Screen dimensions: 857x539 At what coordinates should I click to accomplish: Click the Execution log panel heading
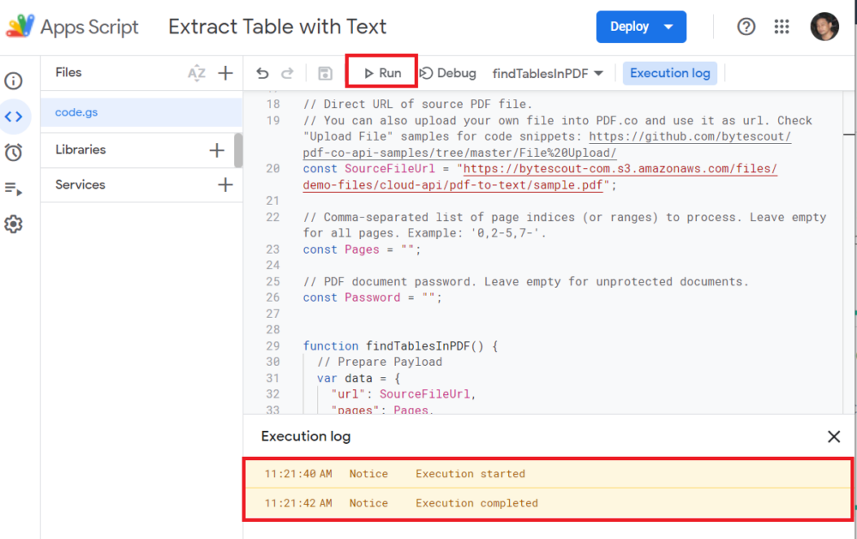(x=306, y=436)
